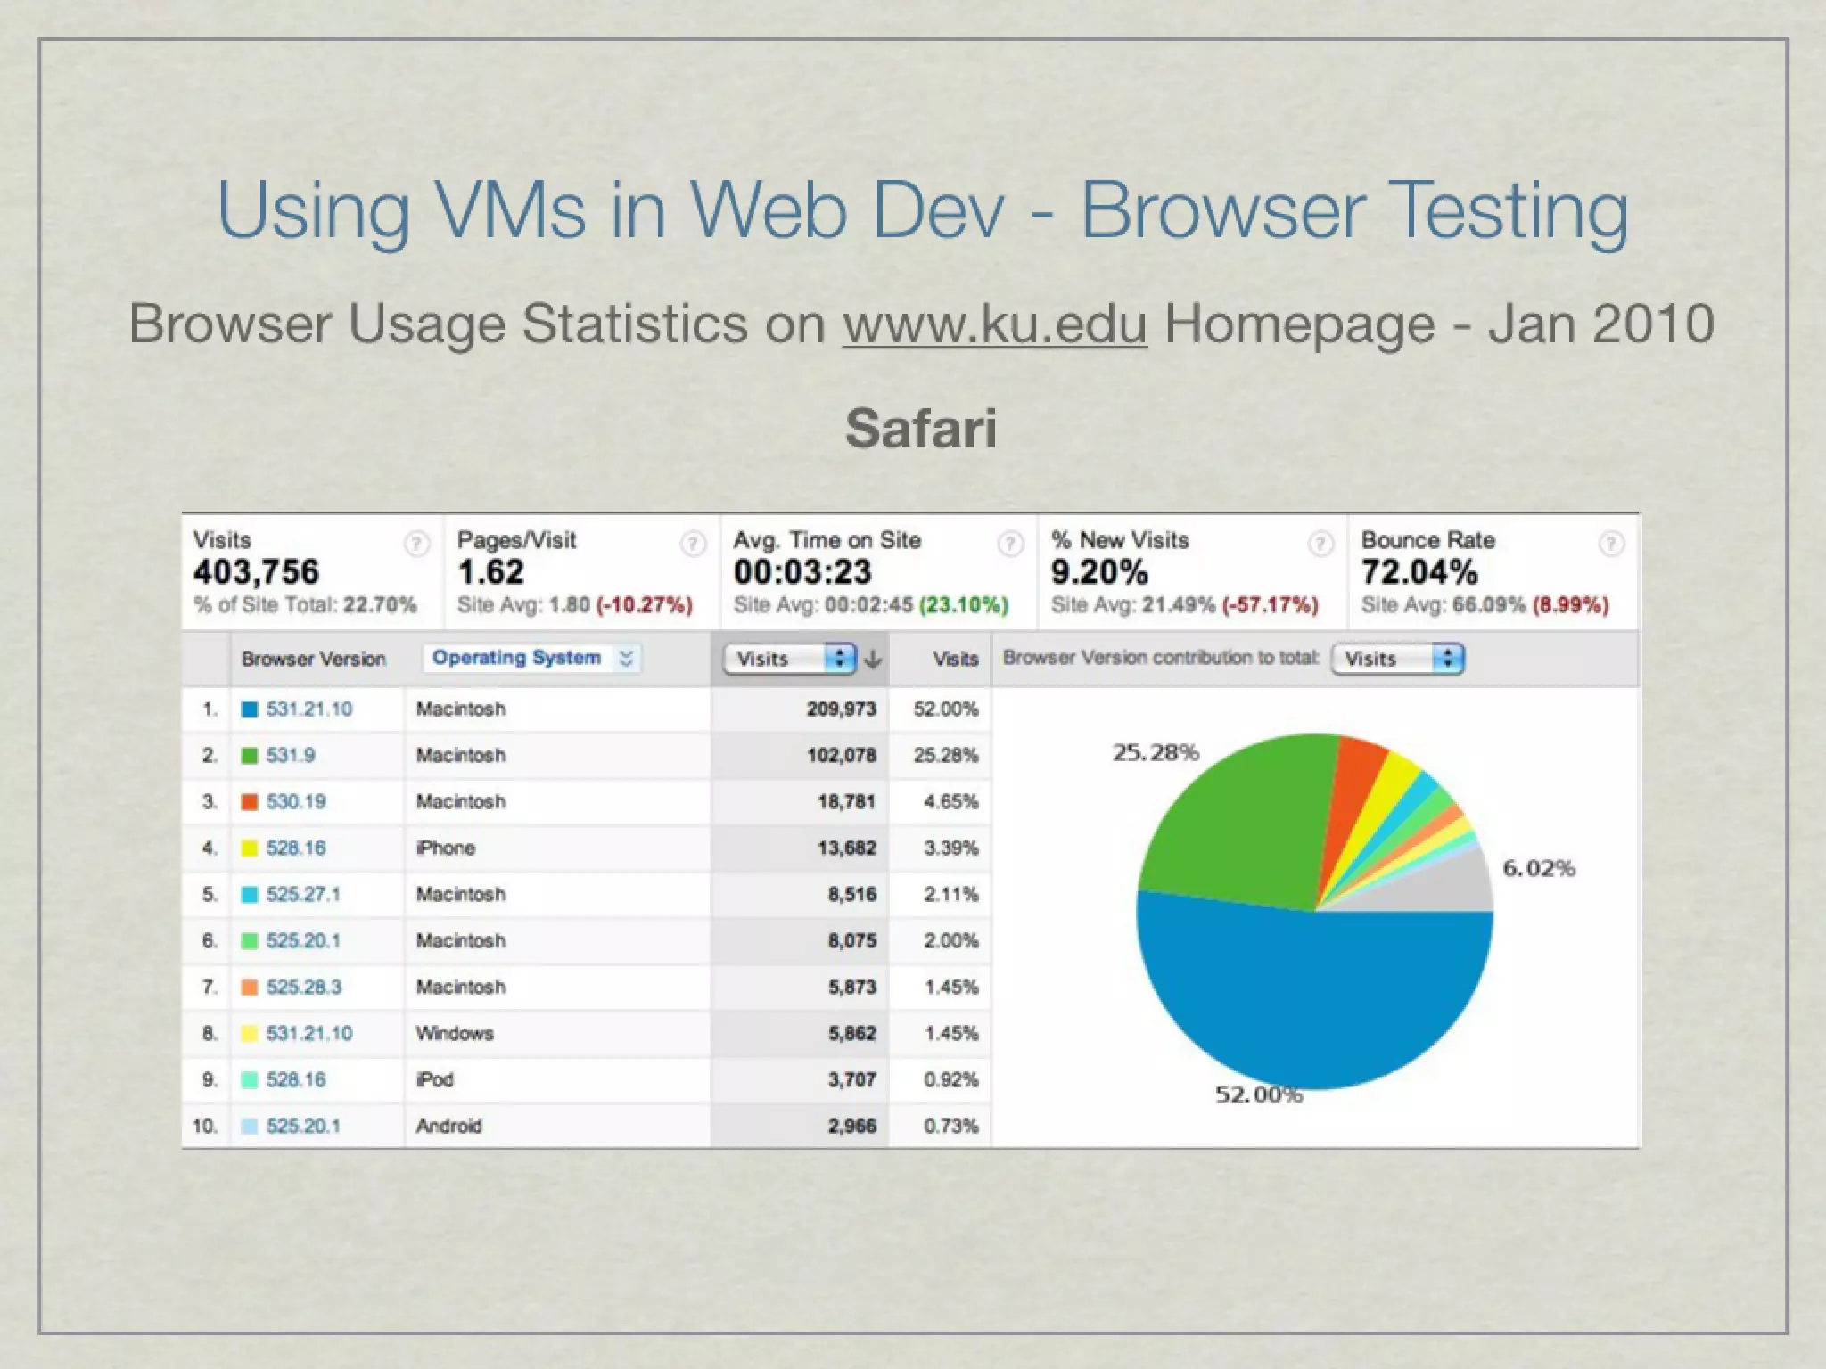
Task: Click the help icon next to Avg. Time on Site
Action: point(1009,544)
